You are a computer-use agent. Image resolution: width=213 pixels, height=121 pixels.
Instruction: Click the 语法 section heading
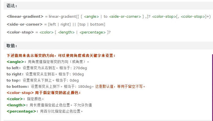12,6
